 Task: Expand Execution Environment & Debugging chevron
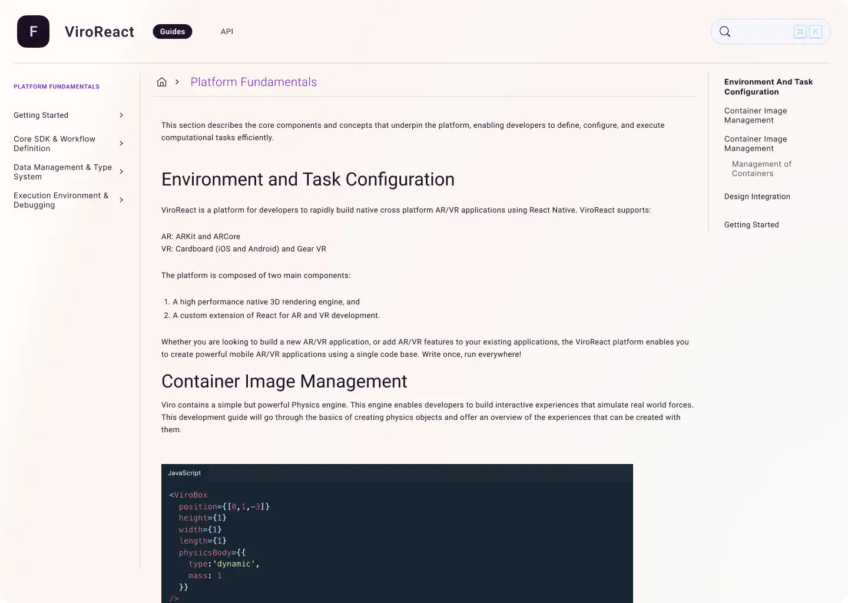pos(121,200)
